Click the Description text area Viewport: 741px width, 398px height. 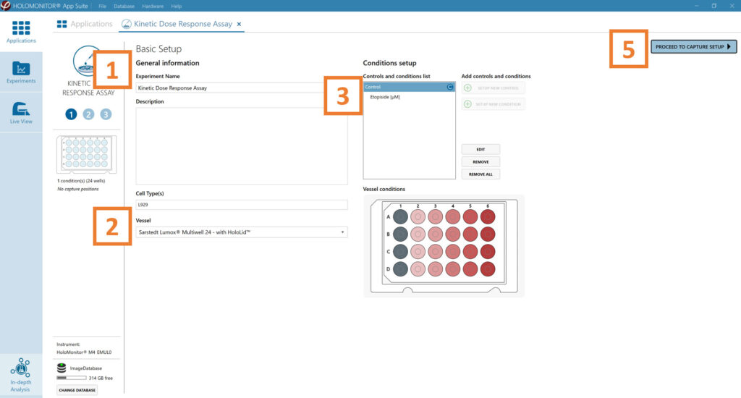[x=242, y=146]
